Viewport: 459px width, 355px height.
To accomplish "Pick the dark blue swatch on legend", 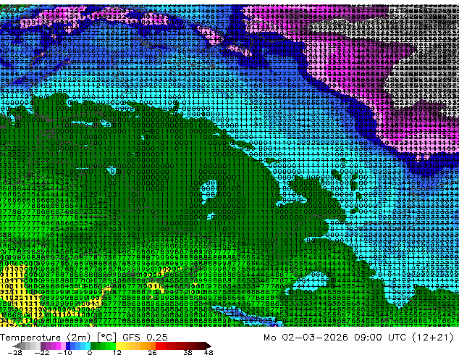I will coord(68,346).
